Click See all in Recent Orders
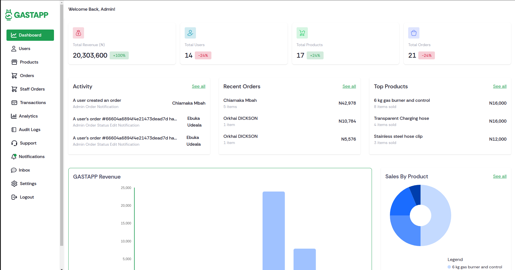 tap(349, 86)
